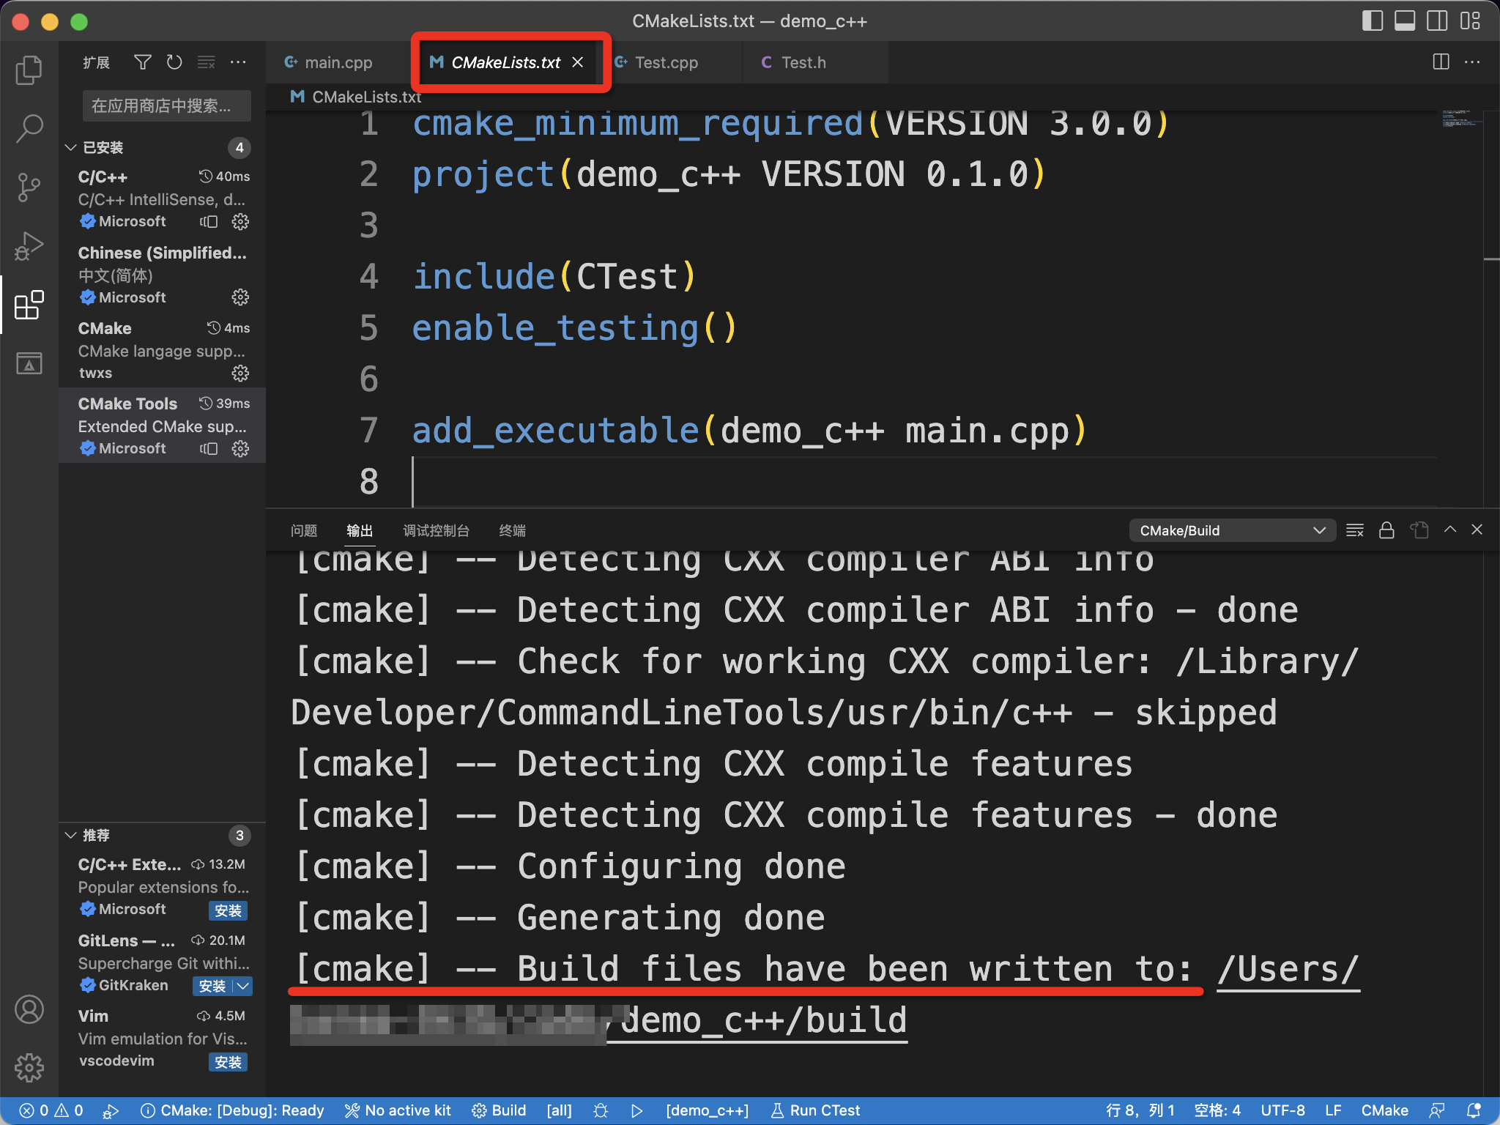Screen dimensions: 1500x1125
Task: Open settings gear for Chinese language pack
Action: click(240, 297)
